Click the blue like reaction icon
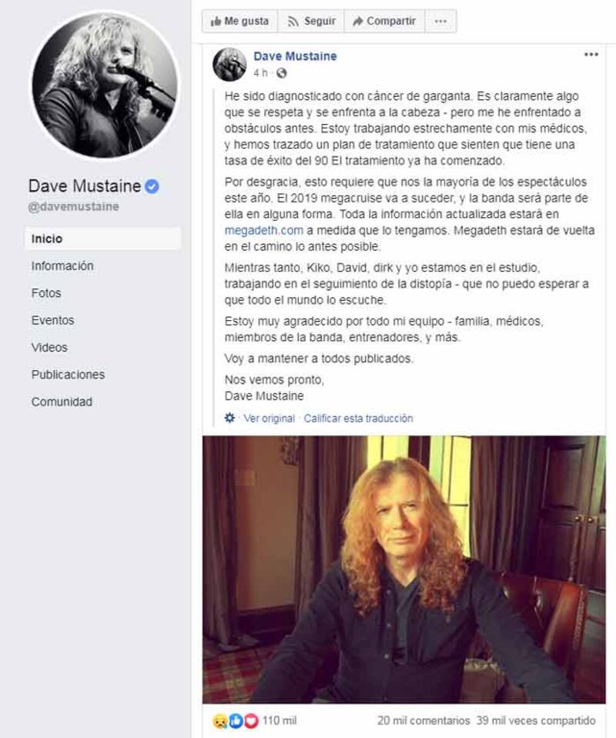Screen dimensions: 616x738 (236, 720)
